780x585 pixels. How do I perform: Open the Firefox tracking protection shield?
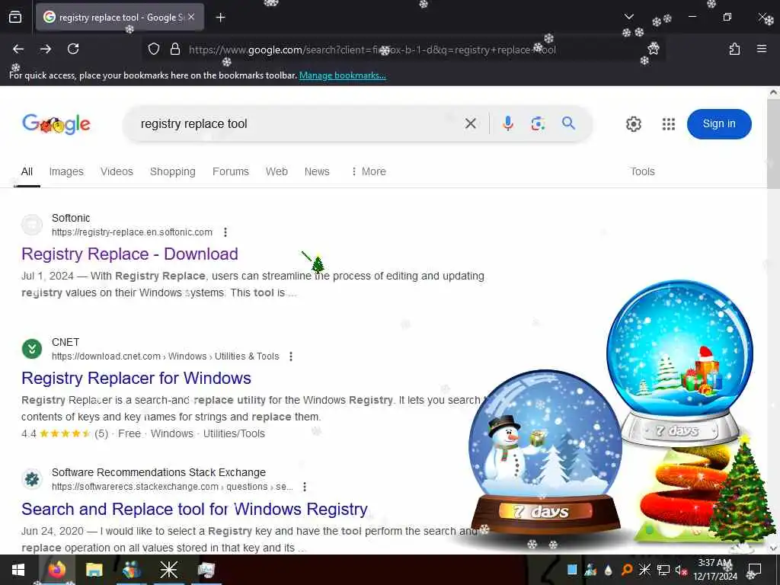[x=154, y=50]
